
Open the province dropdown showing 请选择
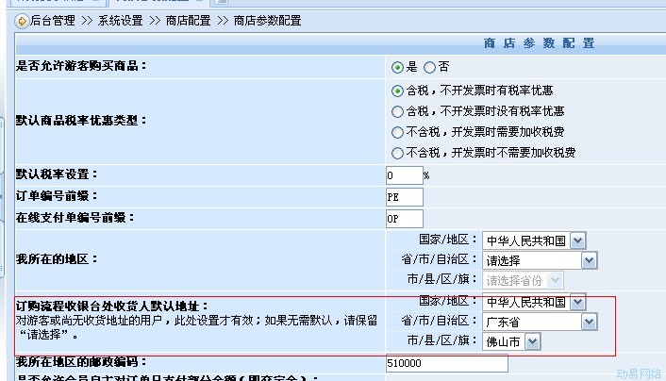pos(540,259)
